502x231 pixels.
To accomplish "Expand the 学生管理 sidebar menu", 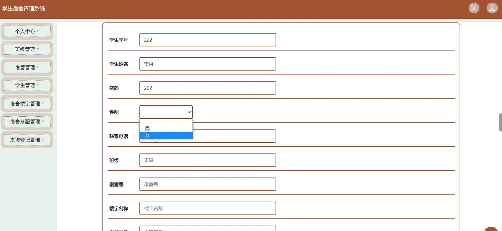I will [x=27, y=85].
